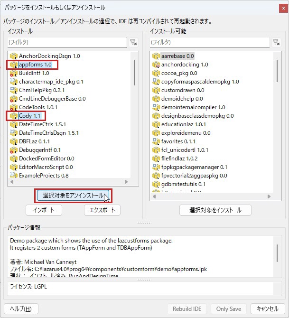Click the DebuggerIntf 0.1 package icon
The image size is (289, 318).
coord(13,150)
